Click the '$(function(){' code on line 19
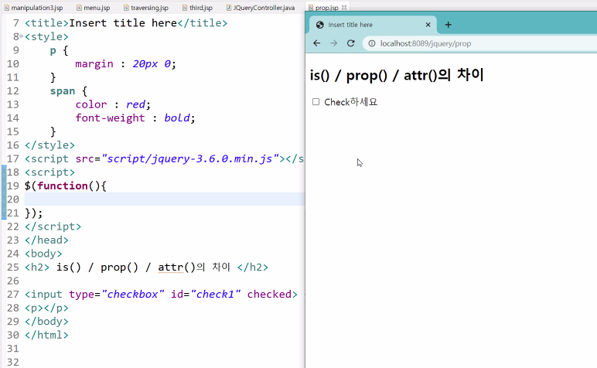This screenshot has height=368, width=597. click(x=66, y=186)
